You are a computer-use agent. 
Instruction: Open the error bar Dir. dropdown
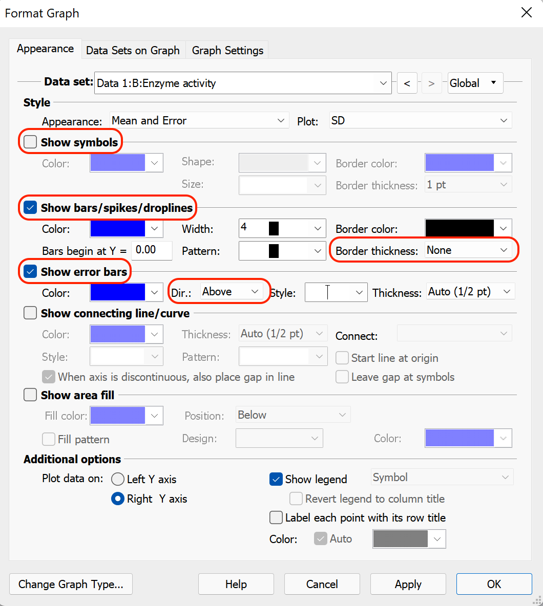pyautogui.click(x=230, y=292)
